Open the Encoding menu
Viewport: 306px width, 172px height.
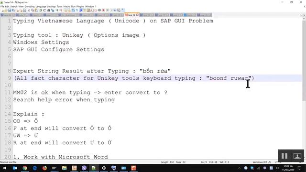click(30, 6)
